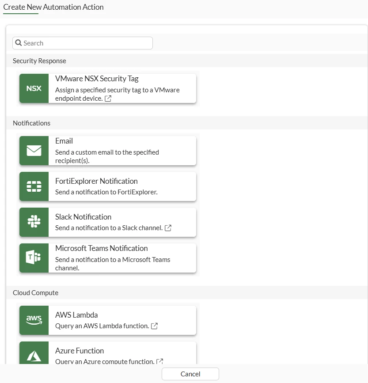The width and height of the screenshot is (368, 383).
Task: Click the magnifier icon in search box
Action: point(18,43)
